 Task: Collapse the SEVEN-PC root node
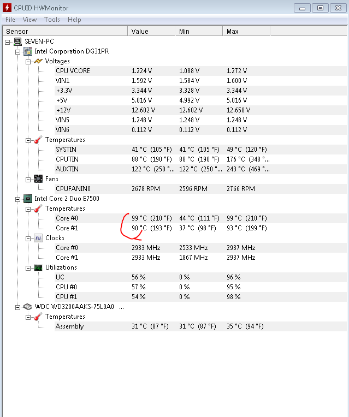click(x=8, y=42)
